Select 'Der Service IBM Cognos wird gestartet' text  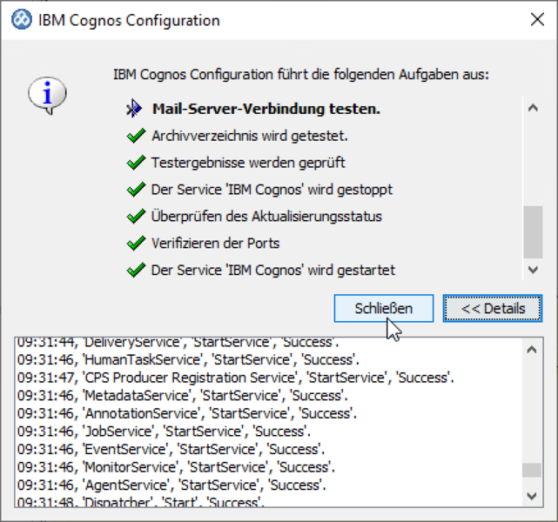coord(273,271)
